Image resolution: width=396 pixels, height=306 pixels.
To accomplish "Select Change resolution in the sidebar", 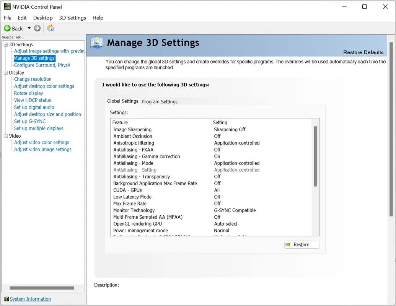I will tap(33, 79).
